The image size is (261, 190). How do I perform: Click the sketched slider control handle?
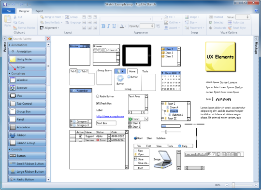166,132
